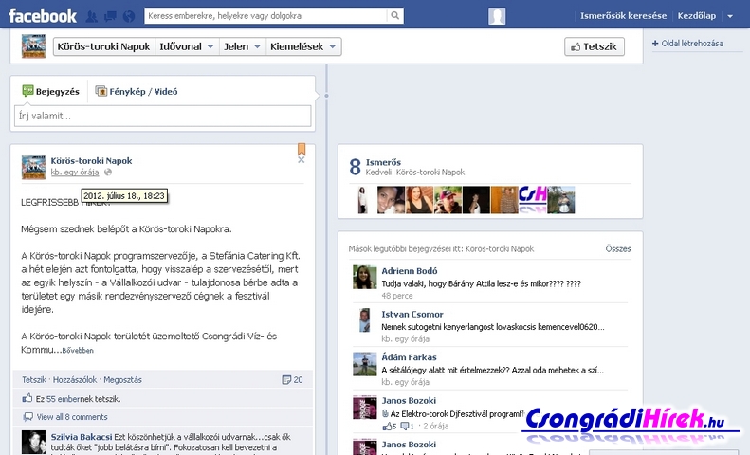The image size is (750, 455).
Task: Expand View all 8 comments
Action: [x=72, y=417]
